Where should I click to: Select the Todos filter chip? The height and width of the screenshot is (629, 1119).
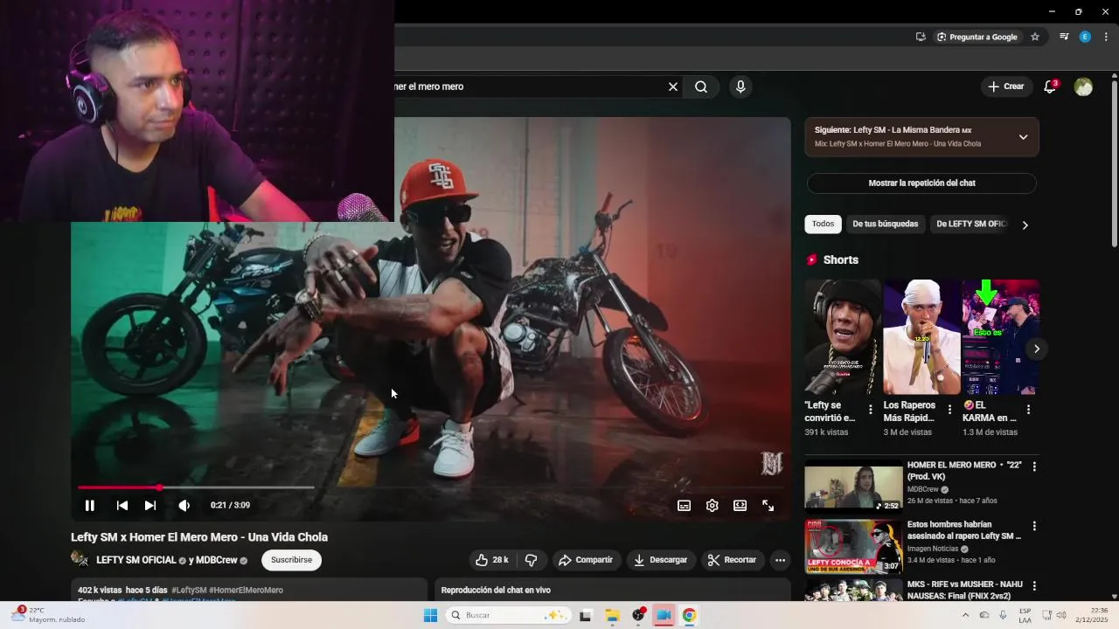point(823,224)
